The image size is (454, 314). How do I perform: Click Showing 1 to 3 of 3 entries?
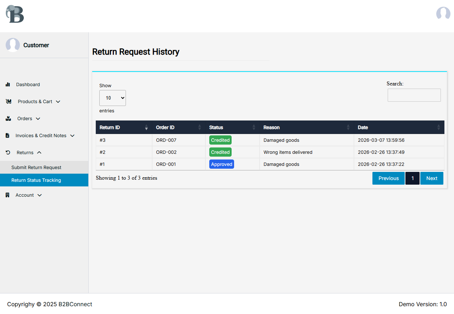pos(126,178)
